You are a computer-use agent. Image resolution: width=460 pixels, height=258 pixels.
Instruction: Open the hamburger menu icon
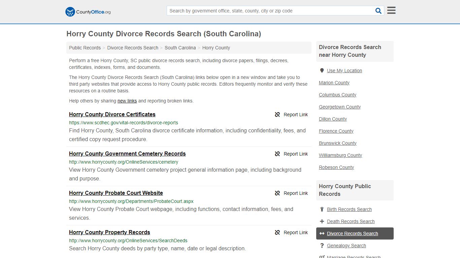pyautogui.click(x=391, y=10)
